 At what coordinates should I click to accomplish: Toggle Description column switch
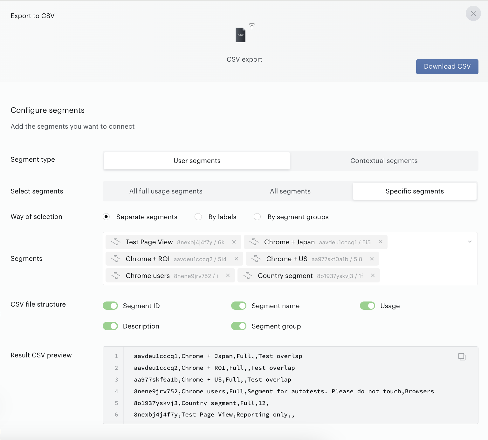[110, 326]
